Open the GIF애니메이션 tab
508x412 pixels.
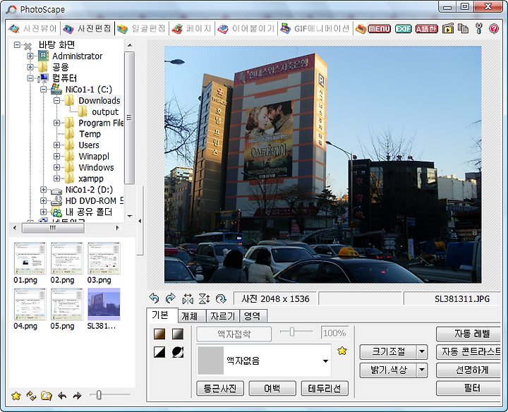(x=315, y=28)
